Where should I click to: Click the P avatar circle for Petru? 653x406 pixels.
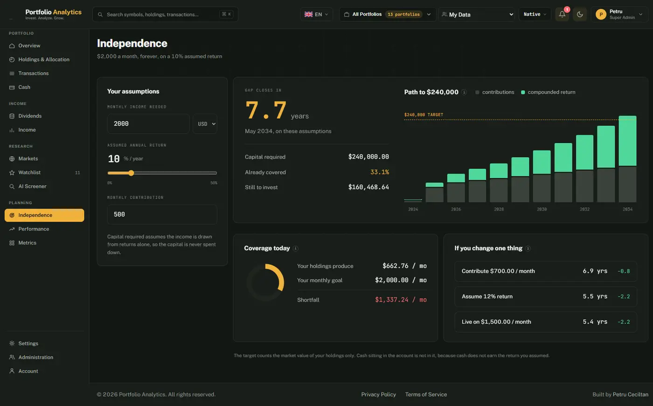click(601, 15)
